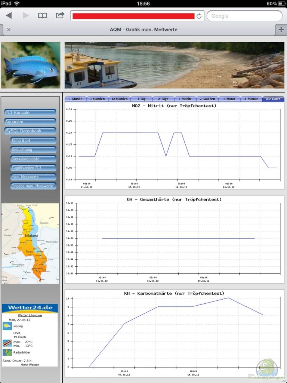Tap the Google search field
Screen dimensions: 287x383
tap(244, 16)
